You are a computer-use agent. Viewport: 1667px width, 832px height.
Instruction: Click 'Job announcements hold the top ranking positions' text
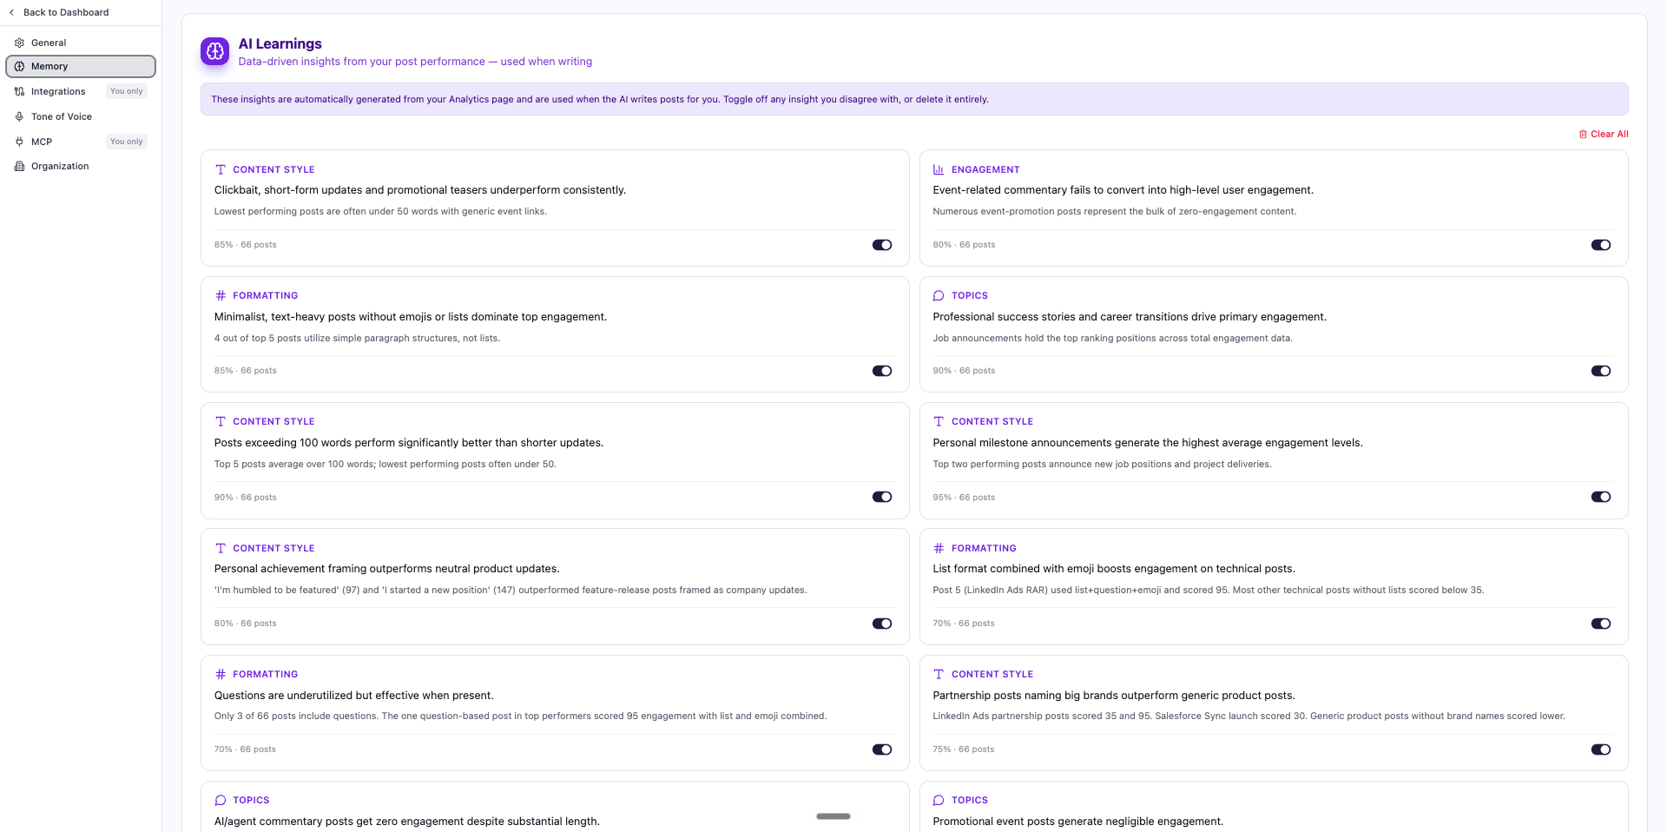click(1112, 339)
